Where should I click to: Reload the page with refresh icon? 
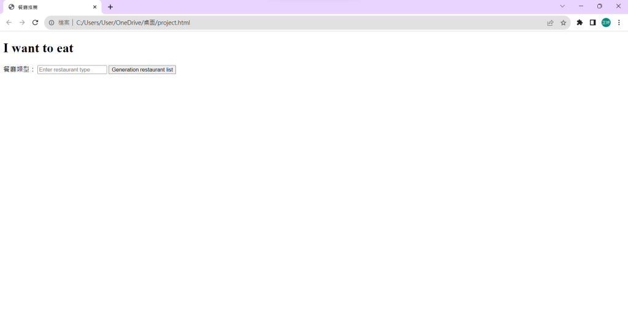pos(35,23)
